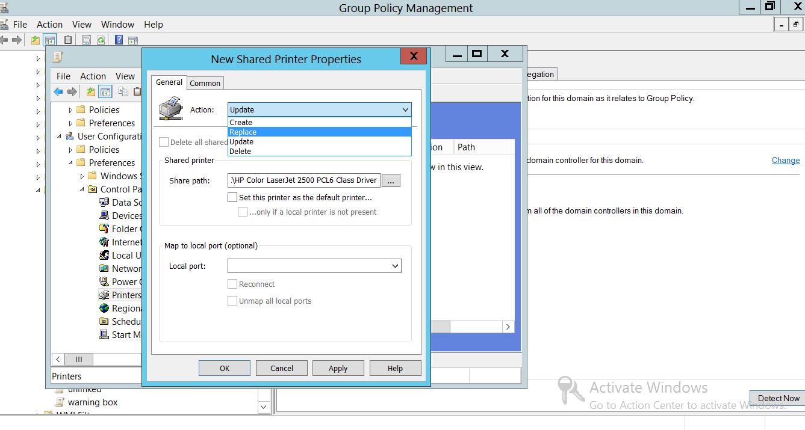Click the Help question mark toolbar icon
The image size is (805, 430).
coord(119,40)
